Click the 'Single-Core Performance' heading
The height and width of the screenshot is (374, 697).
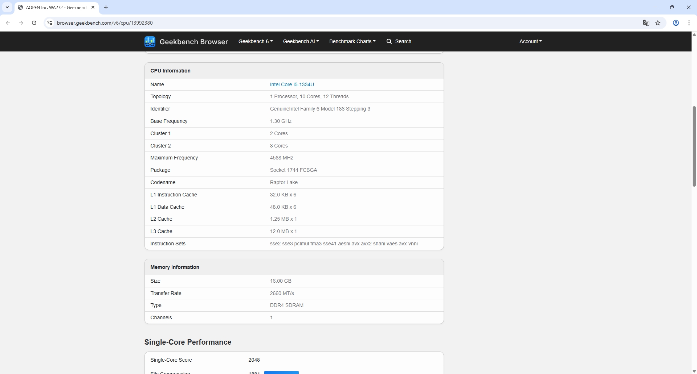coord(188,342)
